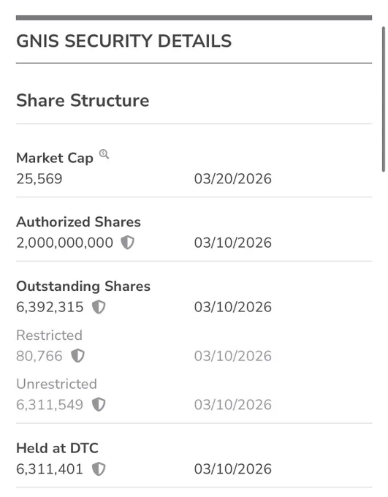This screenshot has width=388, height=497.
Task: Click the verified shield beside Restricted 80,766
Action: (x=77, y=356)
